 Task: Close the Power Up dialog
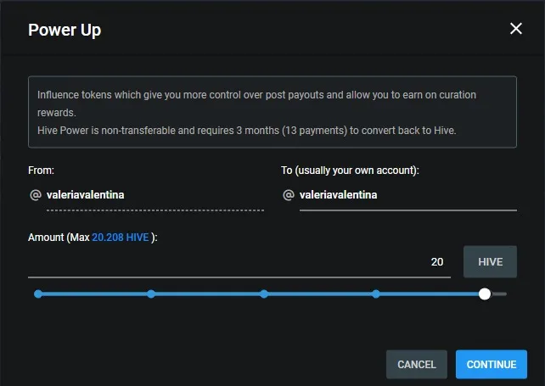pos(515,29)
